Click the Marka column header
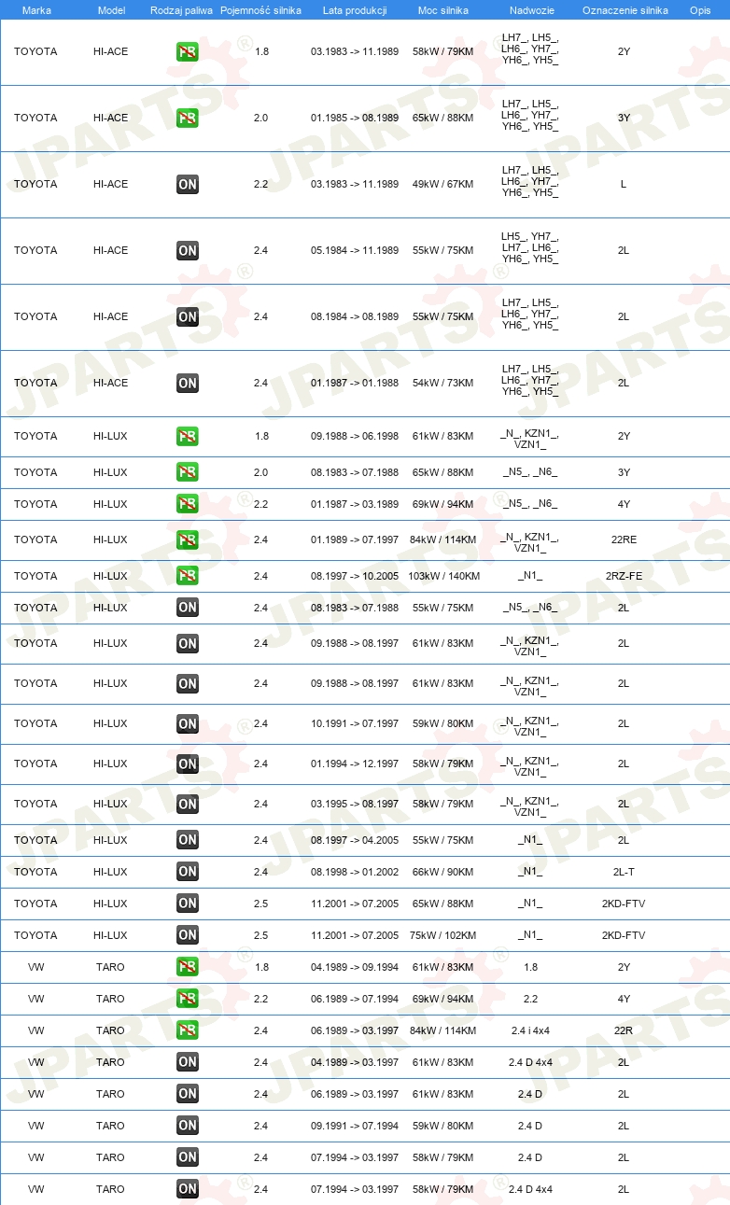Viewport: 730px width, 1205px height. click(36, 10)
